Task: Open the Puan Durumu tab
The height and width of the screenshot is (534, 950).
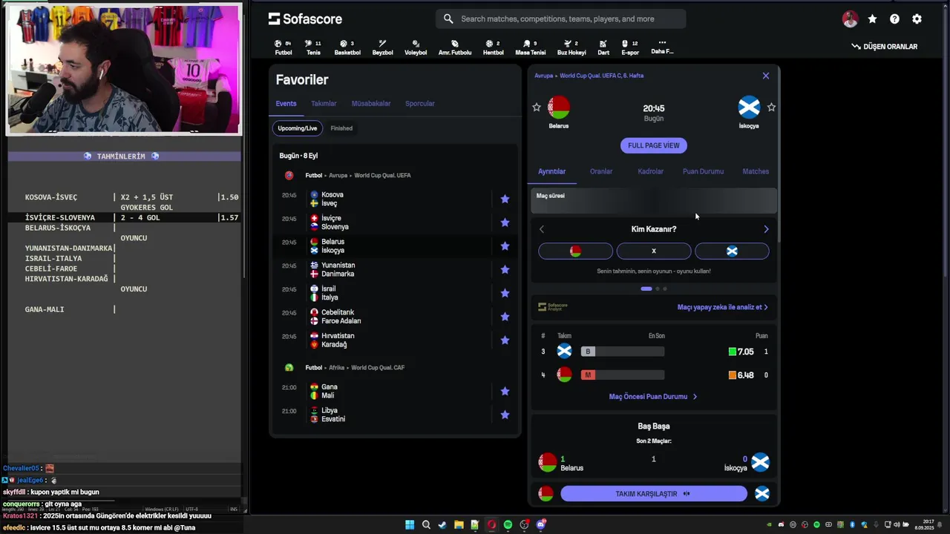Action: 703,171
